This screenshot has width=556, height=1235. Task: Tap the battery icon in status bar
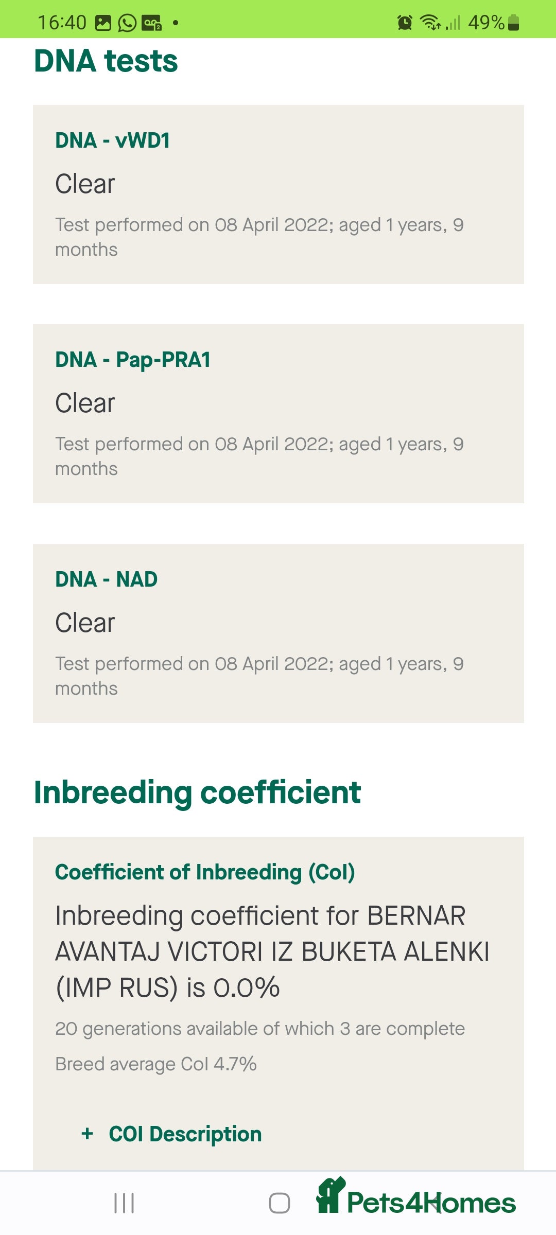(x=513, y=23)
